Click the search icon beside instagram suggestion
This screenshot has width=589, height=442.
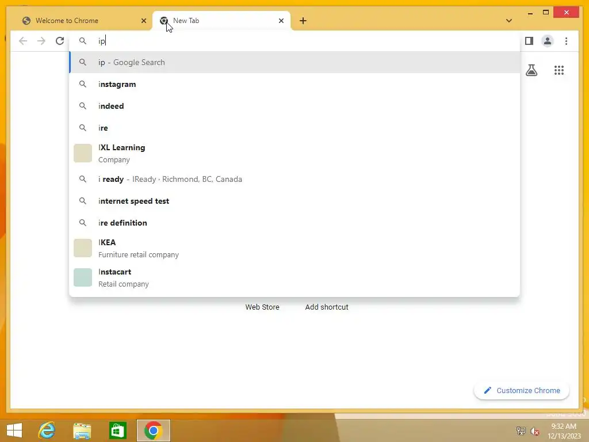pos(83,84)
